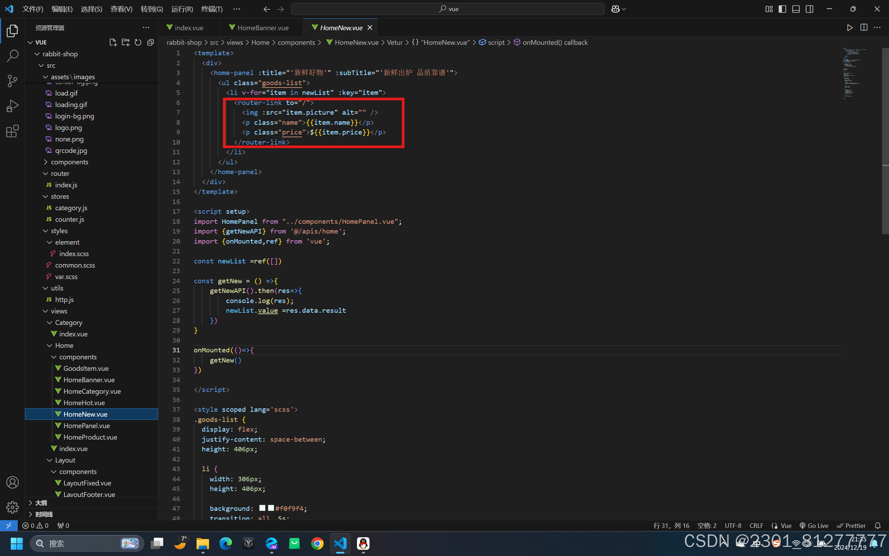Split the editor to the right
This screenshot has height=556, width=889.
tap(864, 27)
